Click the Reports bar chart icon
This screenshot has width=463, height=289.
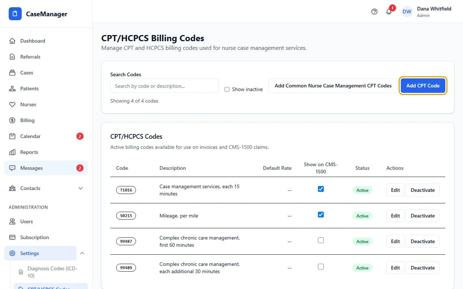click(12, 152)
